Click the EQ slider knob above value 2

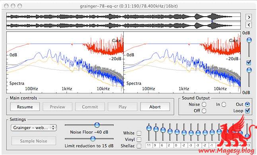tap(170, 131)
